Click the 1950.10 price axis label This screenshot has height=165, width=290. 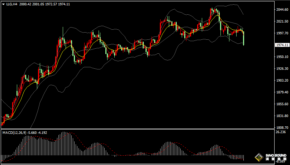click(281, 57)
